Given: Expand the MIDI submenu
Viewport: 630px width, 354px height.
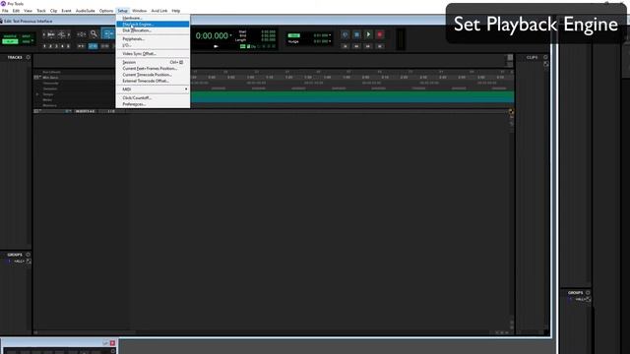Looking at the screenshot, I should point(153,89).
